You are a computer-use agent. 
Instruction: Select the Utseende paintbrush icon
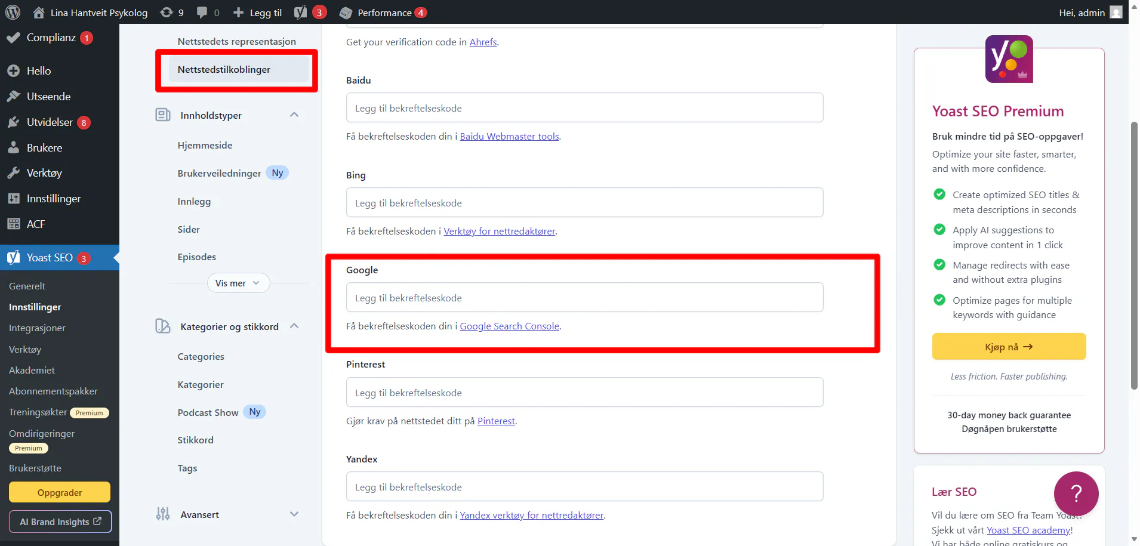click(14, 96)
